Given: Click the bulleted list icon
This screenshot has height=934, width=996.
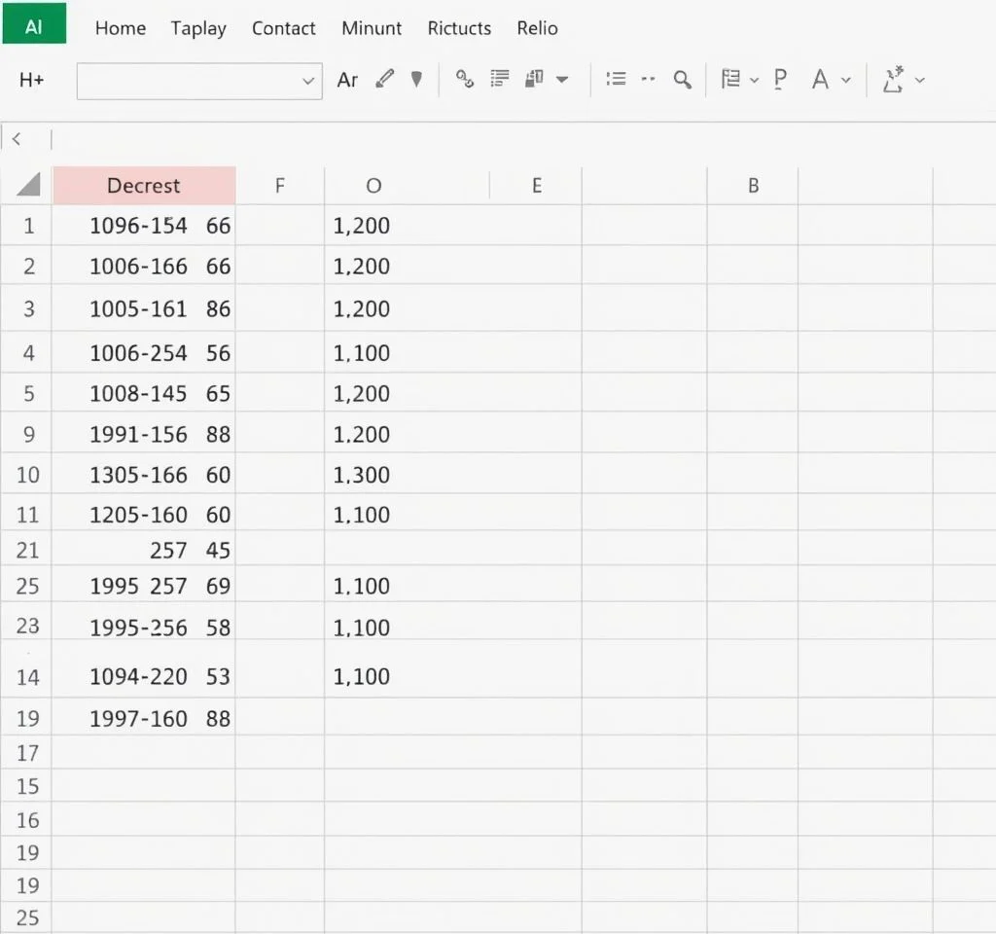Looking at the screenshot, I should coord(616,80).
